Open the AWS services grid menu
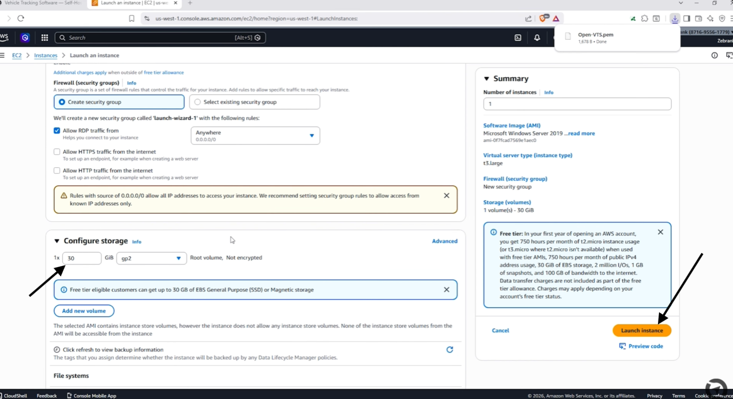The width and height of the screenshot is (733, 399). tap(45, 38)
